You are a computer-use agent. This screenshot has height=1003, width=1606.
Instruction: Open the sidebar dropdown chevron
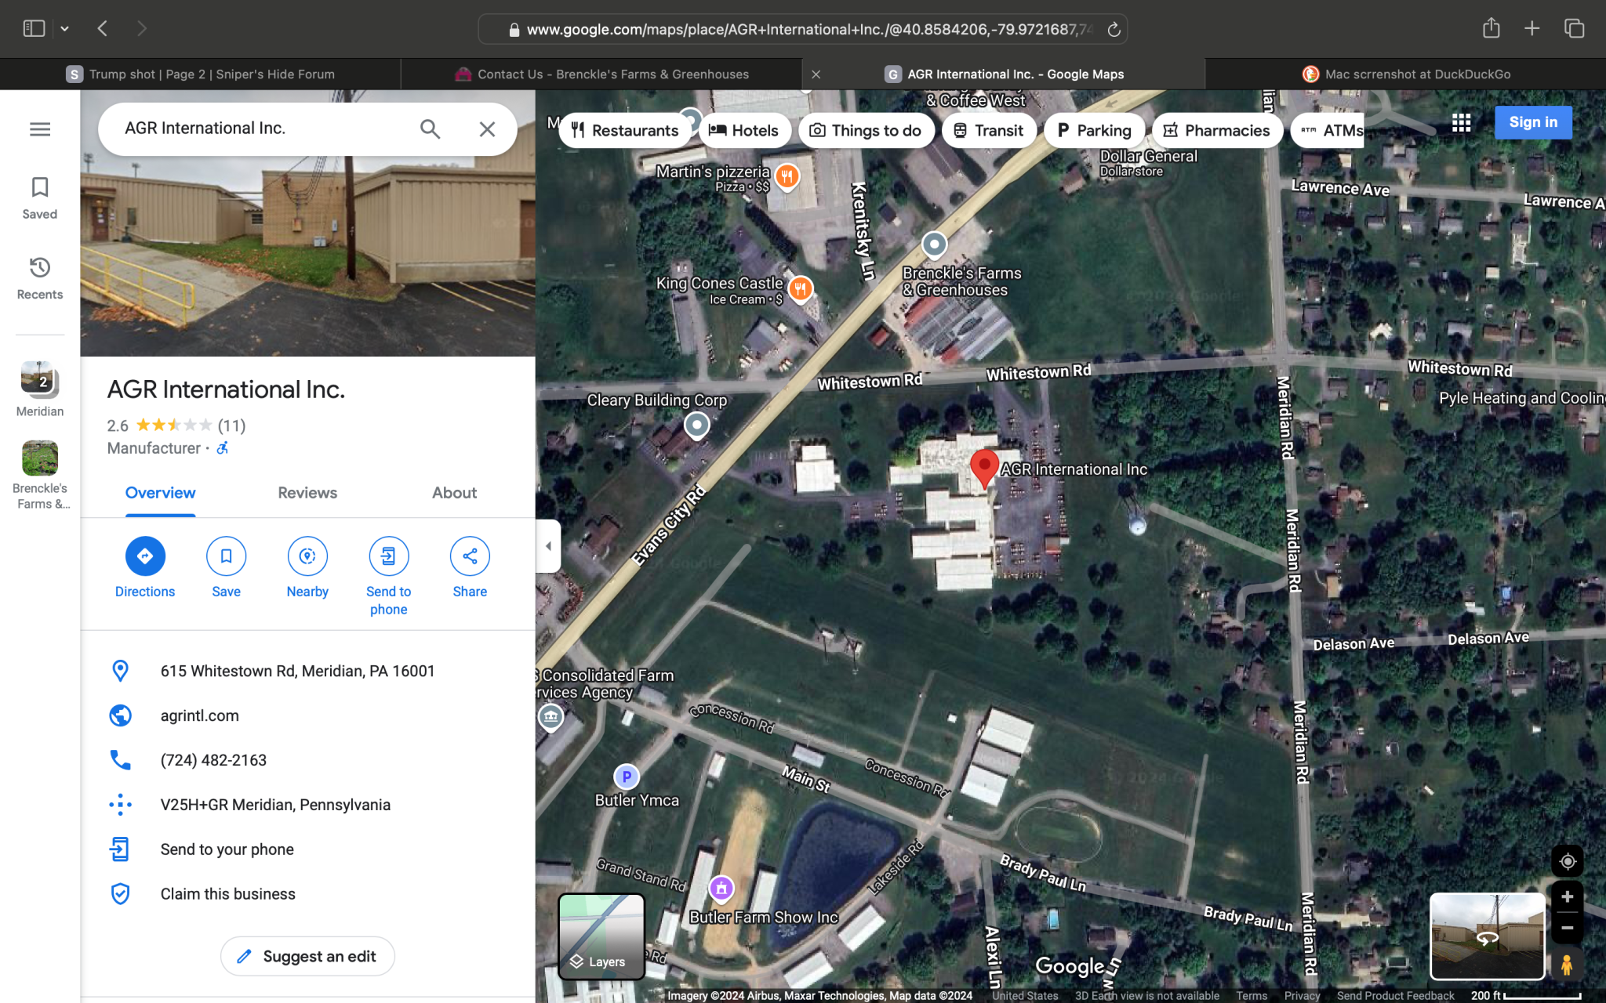(64, 29)
